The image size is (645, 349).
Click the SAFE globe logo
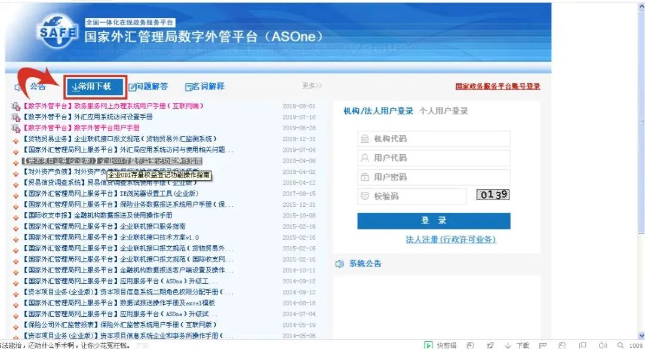(58, 32)
